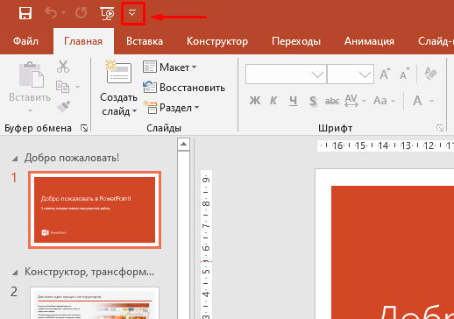The image size is (454, 319).
Task: Open Буфер обмена dialog launcher
Action: (x=84, y=128)
